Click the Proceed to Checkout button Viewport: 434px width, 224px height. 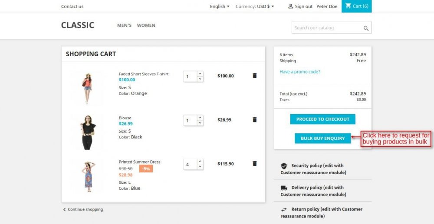(x=322, y=119)
